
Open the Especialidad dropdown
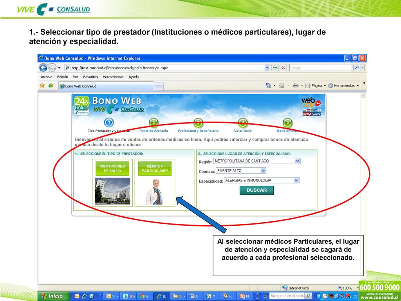click(261, 180)
